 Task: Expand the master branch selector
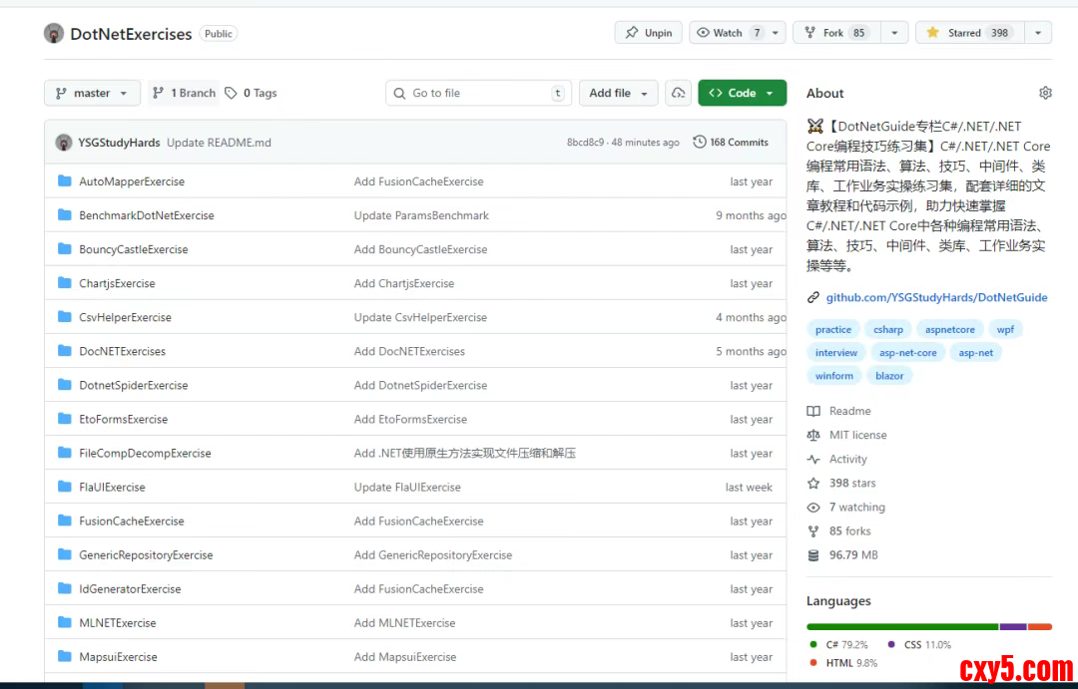92,93
